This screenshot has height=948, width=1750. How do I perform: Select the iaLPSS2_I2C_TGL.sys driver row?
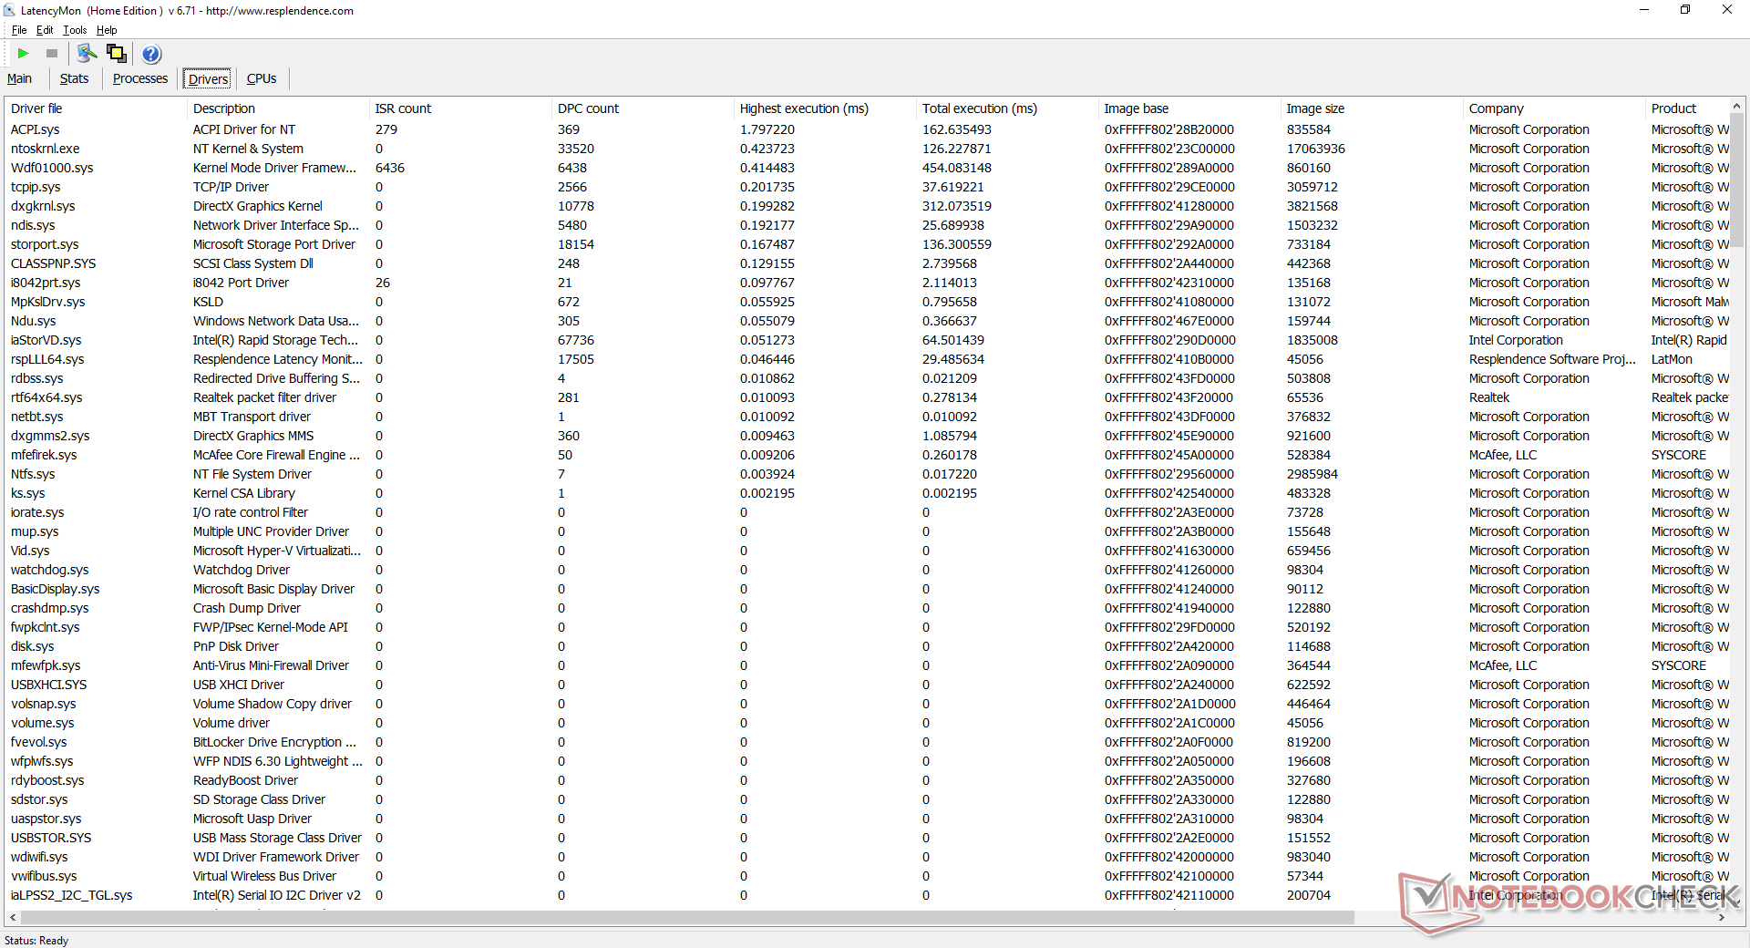867,895
